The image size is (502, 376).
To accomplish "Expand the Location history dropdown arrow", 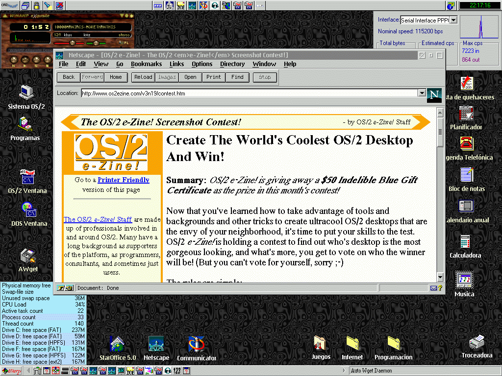I will coord(422,93).
